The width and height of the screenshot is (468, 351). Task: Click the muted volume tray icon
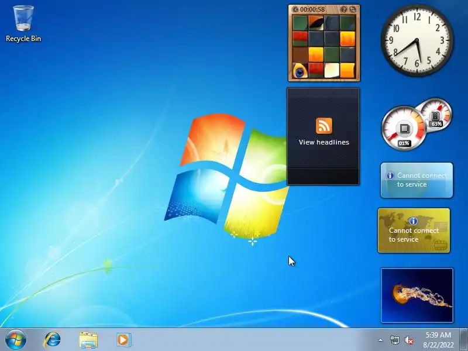(x=408, y=340)
